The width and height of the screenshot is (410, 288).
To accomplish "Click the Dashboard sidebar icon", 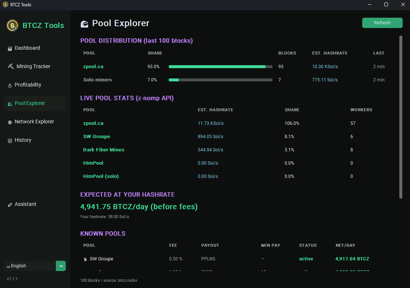I will click(10, 49).
